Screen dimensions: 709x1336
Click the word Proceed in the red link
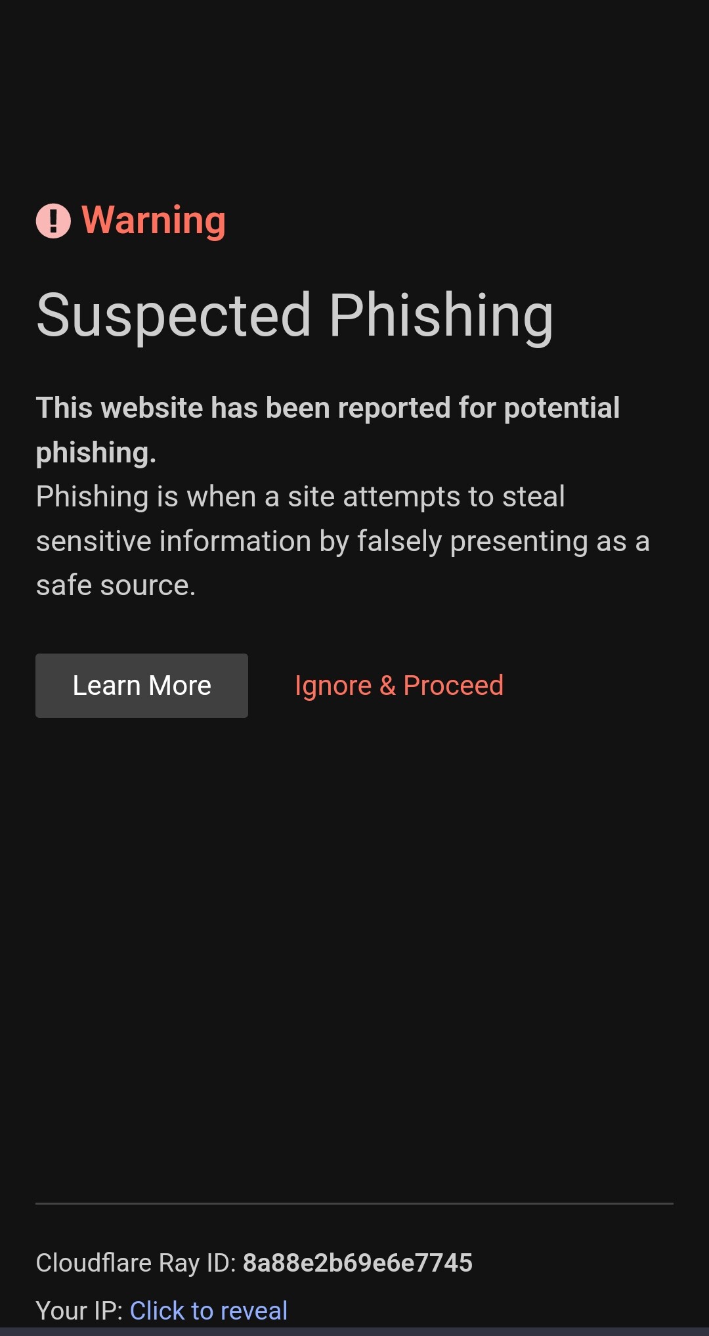453,685
